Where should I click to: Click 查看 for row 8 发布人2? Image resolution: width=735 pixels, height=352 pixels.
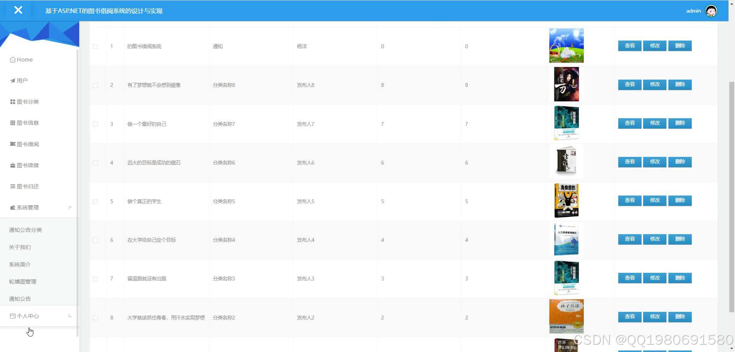tap(630, 317)
